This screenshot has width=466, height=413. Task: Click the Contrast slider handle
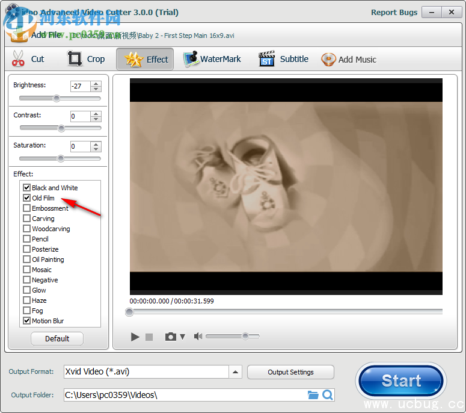pyautogui.click(x=61, y=128)
